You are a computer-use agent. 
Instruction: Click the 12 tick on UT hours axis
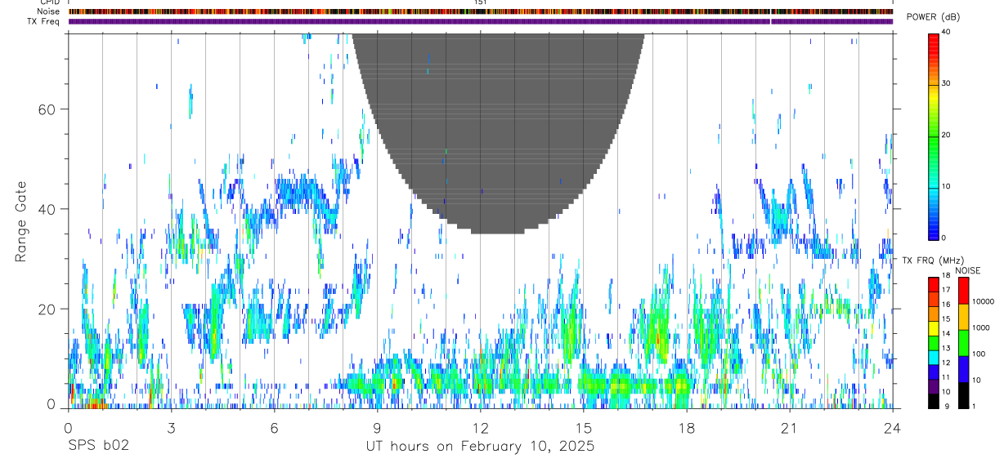point(480,427)
